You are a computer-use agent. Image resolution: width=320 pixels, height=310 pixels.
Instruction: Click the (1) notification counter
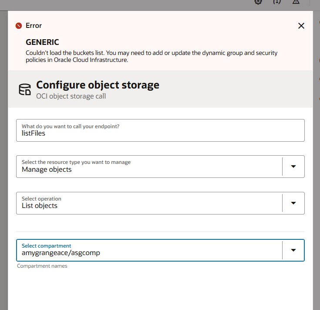[x=277, y=2]
